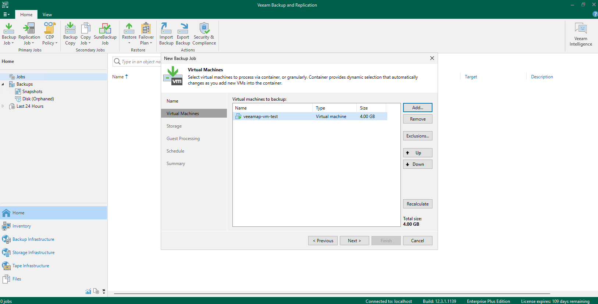Switch to the View ribbon tab
Viewport: 598px width, 304px height.
47,15
